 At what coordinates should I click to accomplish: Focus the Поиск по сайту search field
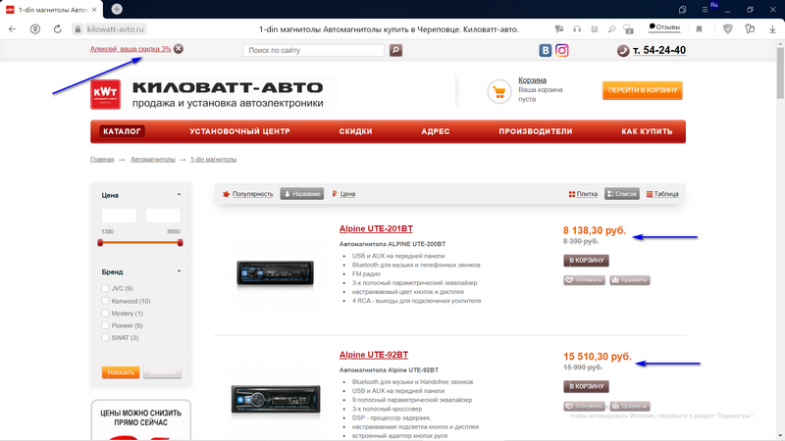point(313,51)
